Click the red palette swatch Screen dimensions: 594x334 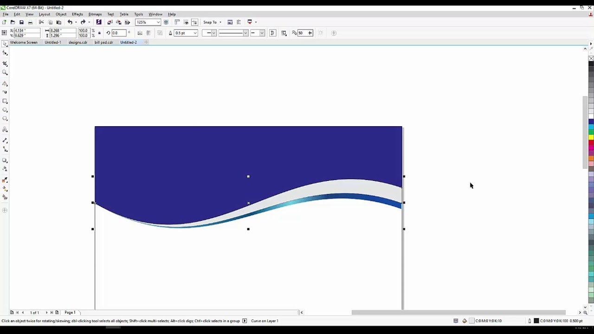[x=591, y=142]
